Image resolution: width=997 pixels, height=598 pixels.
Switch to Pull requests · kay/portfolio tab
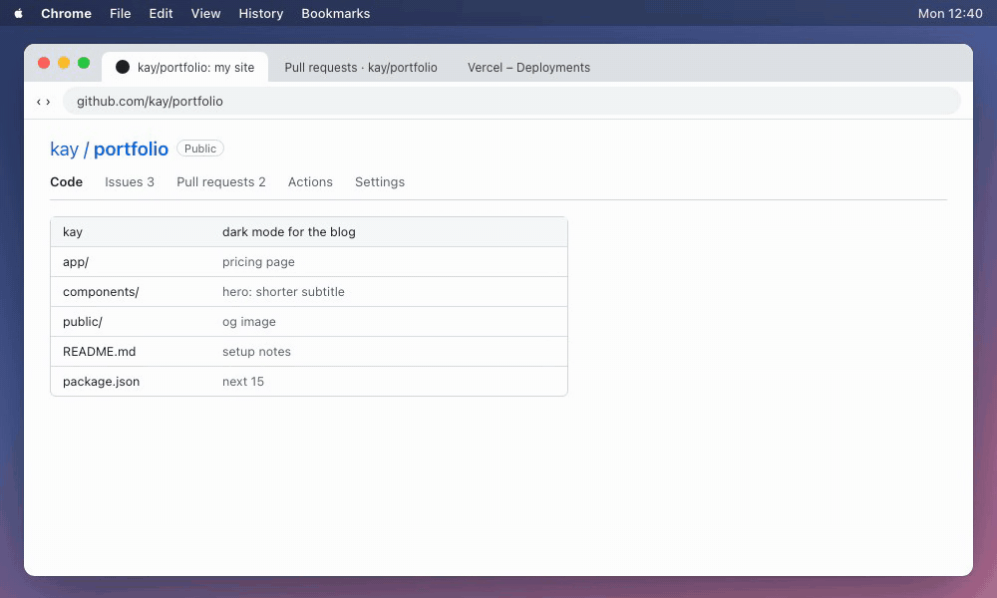[361, 68]
